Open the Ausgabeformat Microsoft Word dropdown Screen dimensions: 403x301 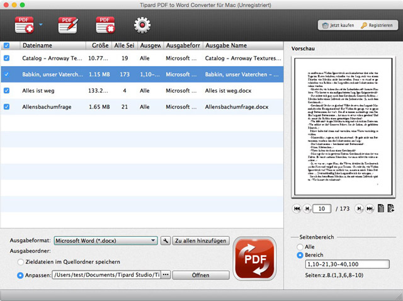click(x=106, y=241)
